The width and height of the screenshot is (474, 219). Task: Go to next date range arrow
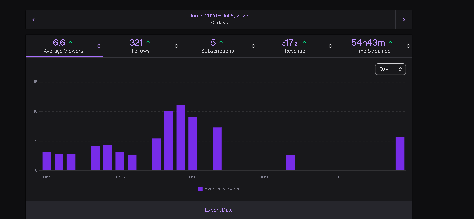[404, 20]
